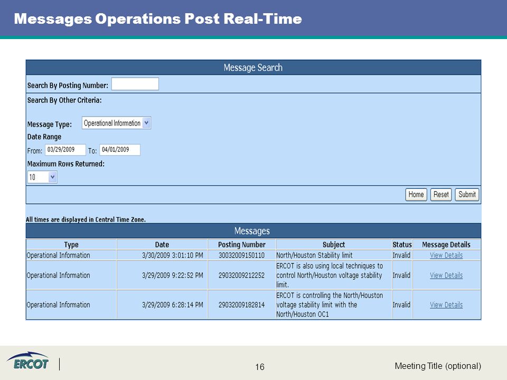The image size is (507, 380).
Task: Click the Messages table header bar
Action: pos(253,231)
